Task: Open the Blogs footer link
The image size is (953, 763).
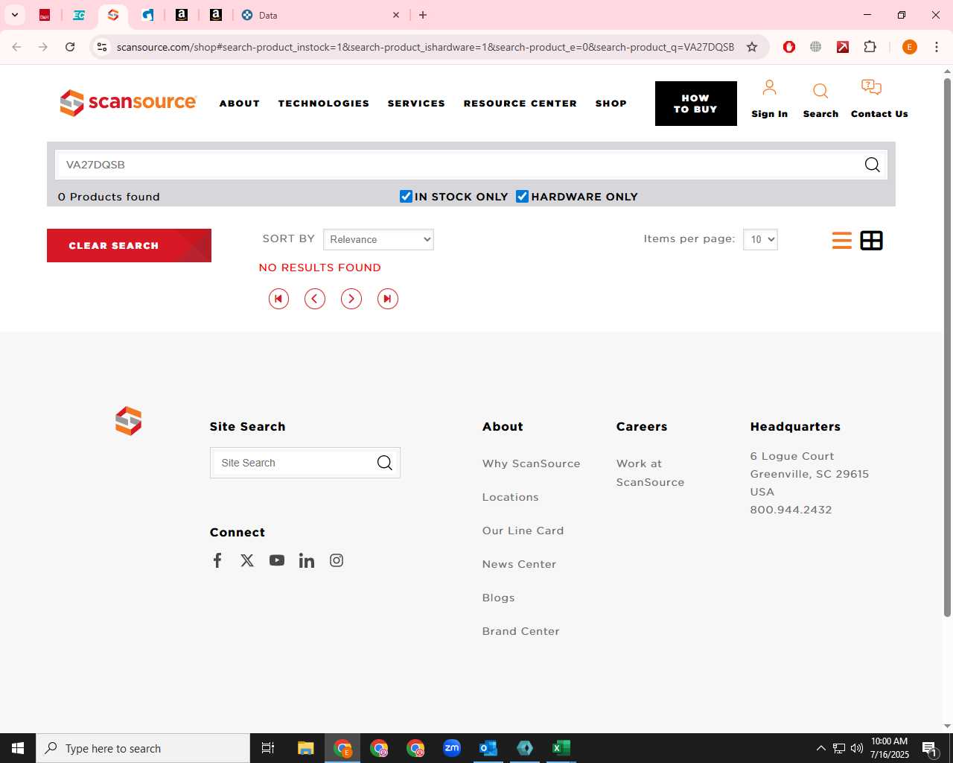Action: [x=498, y=598]
